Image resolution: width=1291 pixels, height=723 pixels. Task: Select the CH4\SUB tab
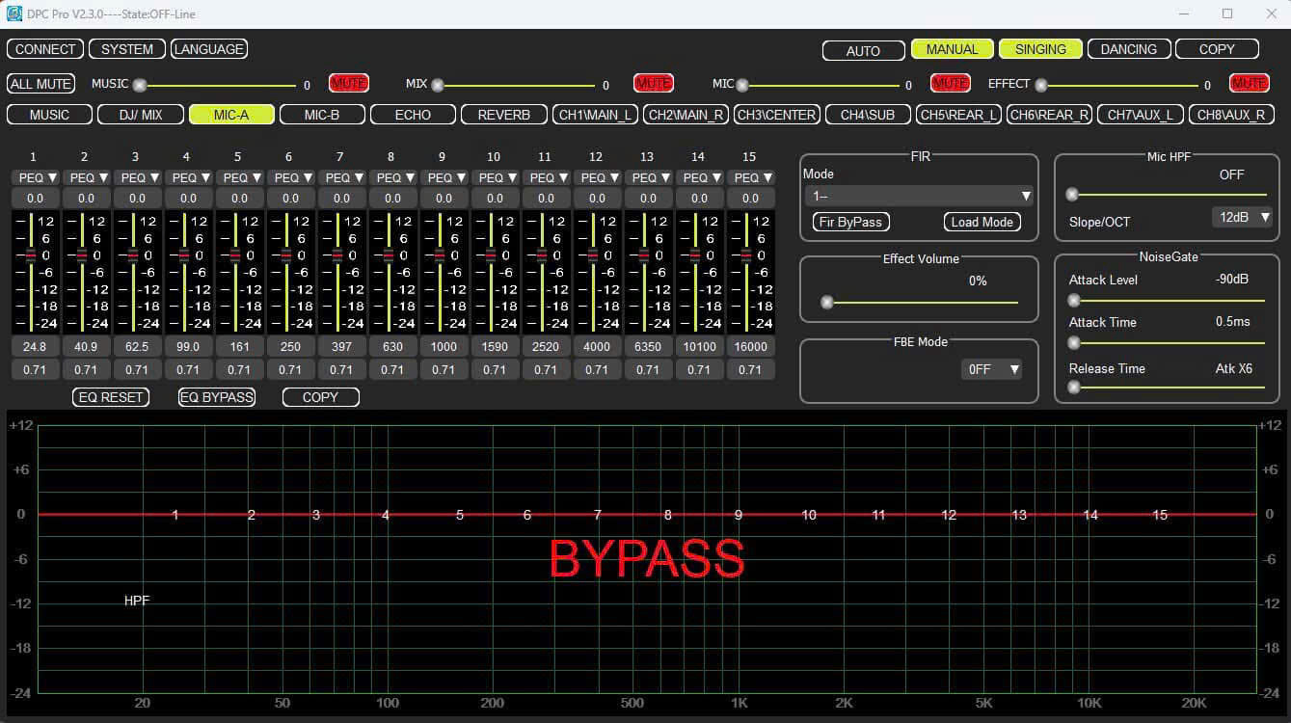click(x=867, y=115)
